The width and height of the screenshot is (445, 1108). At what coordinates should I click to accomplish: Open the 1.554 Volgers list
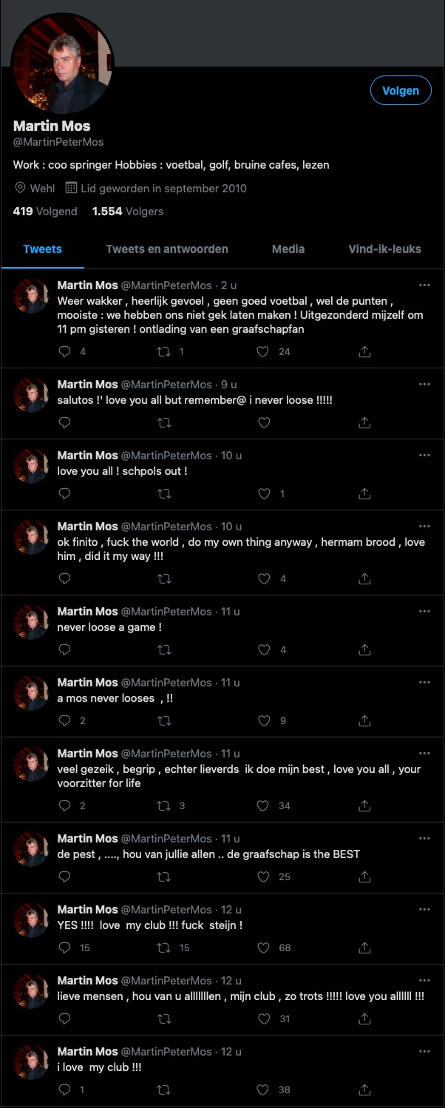(x=128, y=212)
